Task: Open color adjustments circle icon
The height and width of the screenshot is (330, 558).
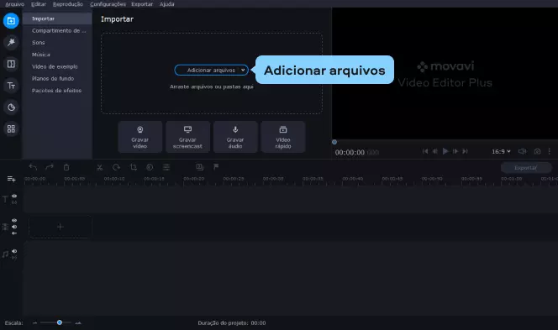Action: click(x=150, y=167)
